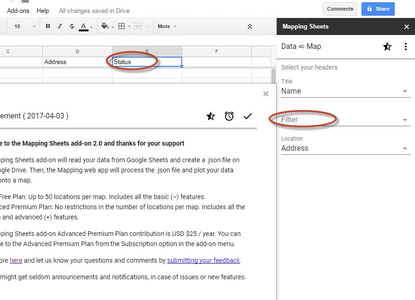Click the merge cells icon
Screen dimensions: 415x300
point(138,26)
